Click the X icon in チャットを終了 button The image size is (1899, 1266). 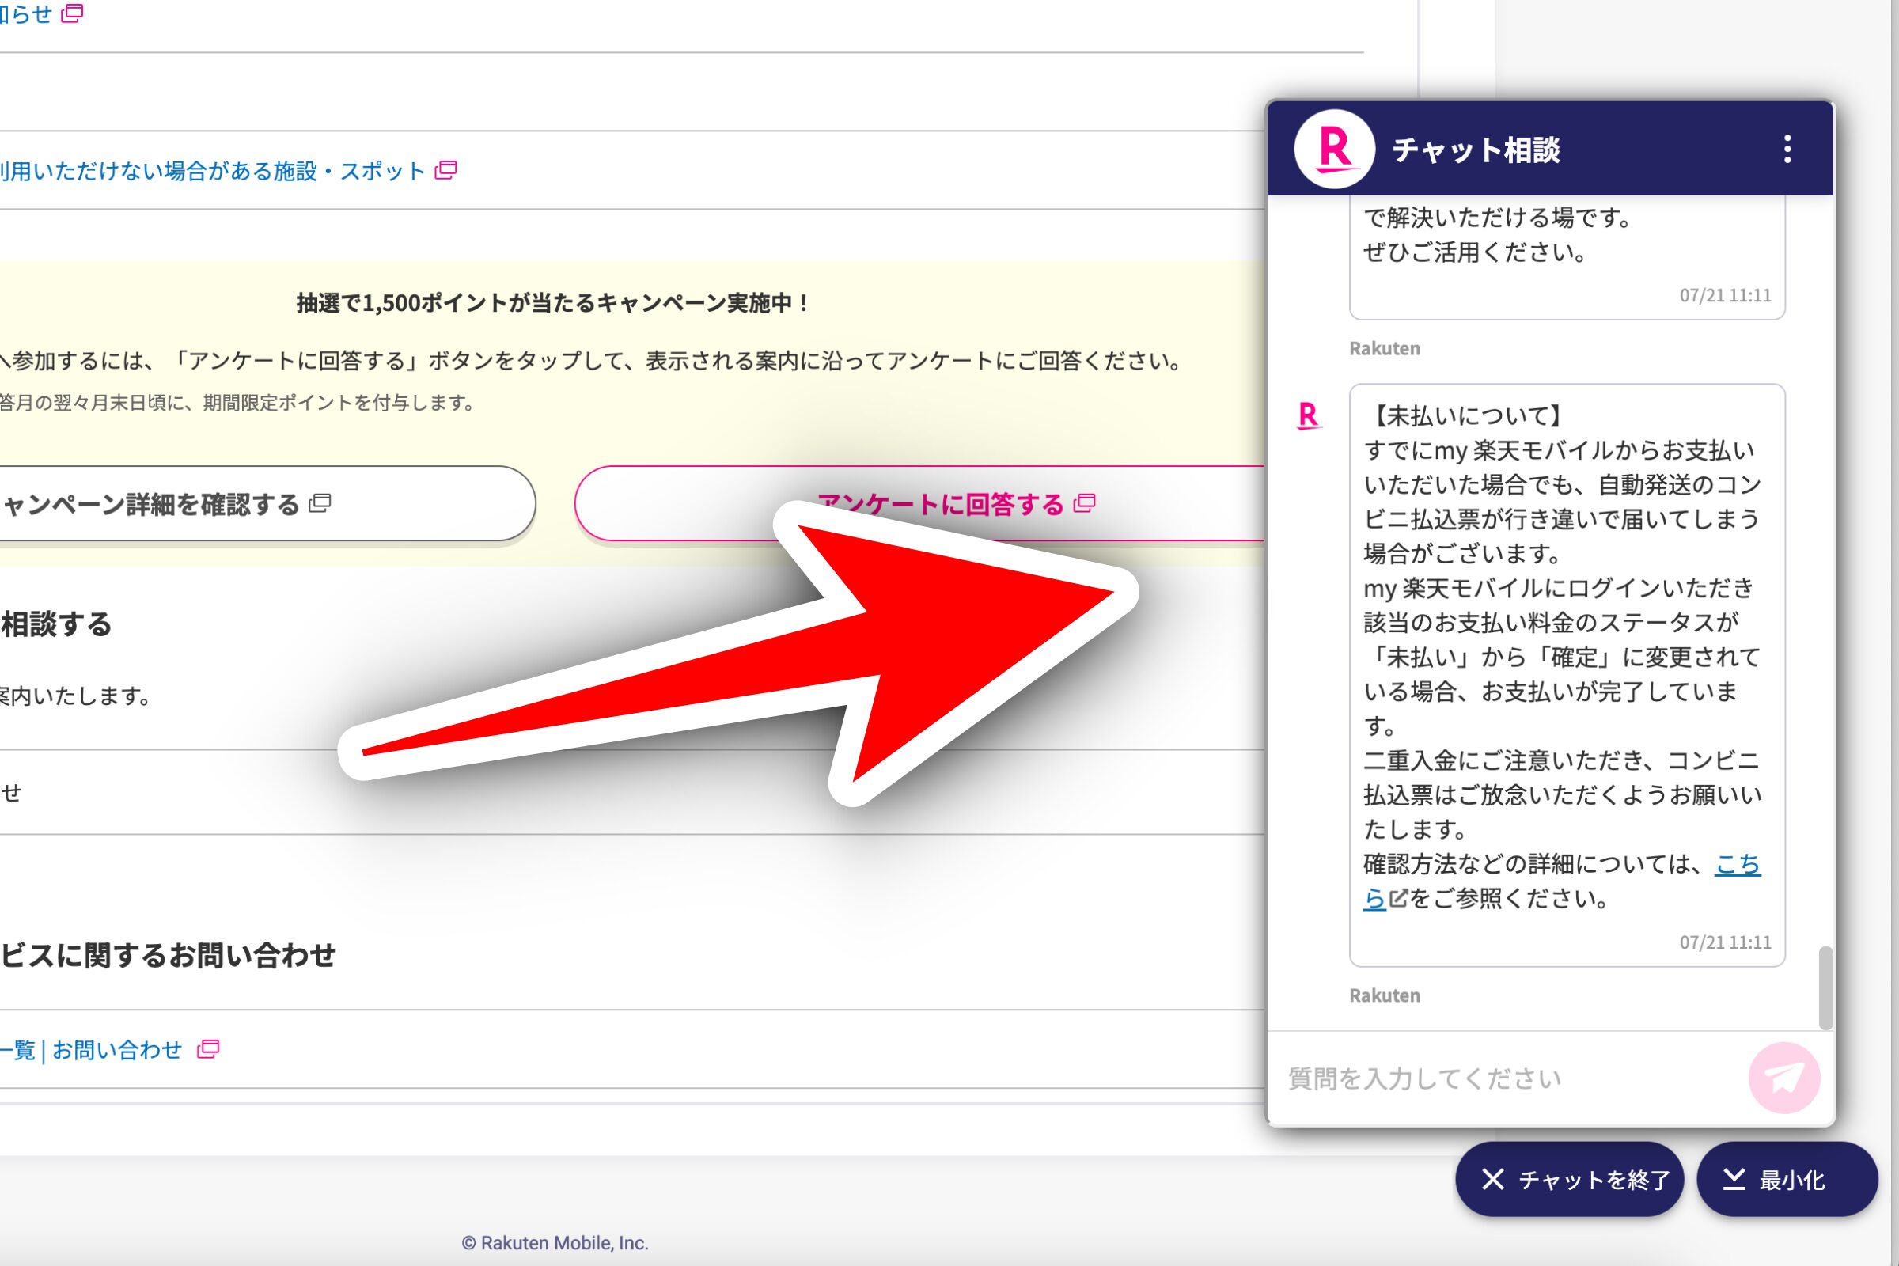(1493, 1179)
